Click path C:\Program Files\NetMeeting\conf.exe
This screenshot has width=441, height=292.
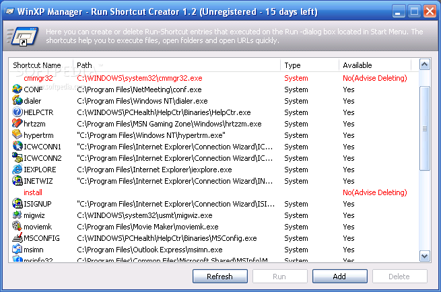139,89
